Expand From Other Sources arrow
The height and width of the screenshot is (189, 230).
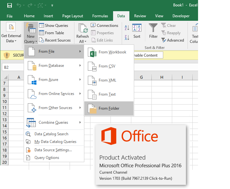[x=80, y=108]
